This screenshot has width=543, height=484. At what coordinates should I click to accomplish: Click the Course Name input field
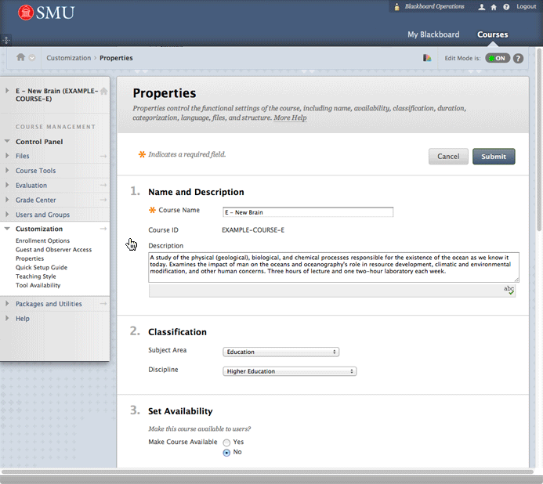[x=308, y=212]
